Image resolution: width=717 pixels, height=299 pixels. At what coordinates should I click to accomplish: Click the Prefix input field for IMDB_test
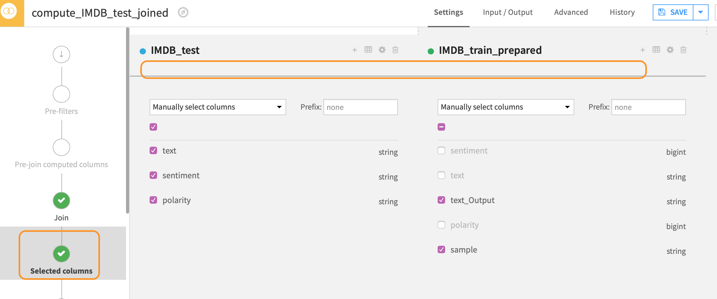(360, 107)
